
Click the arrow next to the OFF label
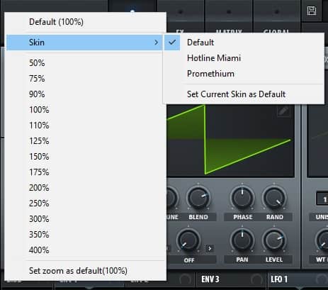click(x=210, y=248)
